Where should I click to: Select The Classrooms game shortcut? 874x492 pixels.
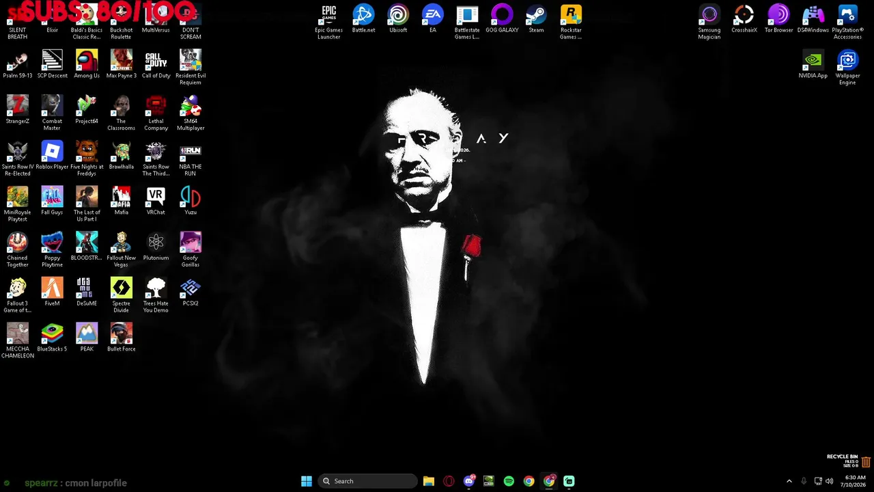click(x=122, y=113)
